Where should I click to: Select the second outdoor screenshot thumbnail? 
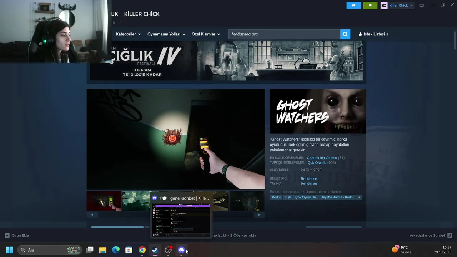[x=136, y=201]
